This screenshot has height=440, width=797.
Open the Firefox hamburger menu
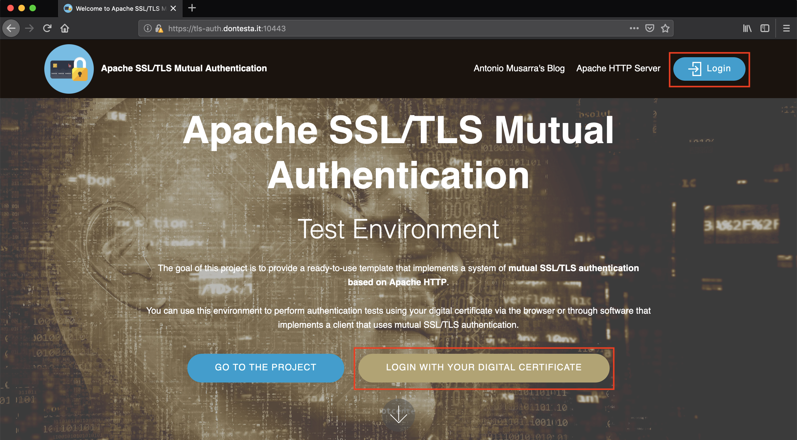pyautogui.click(x=786, y=28)
